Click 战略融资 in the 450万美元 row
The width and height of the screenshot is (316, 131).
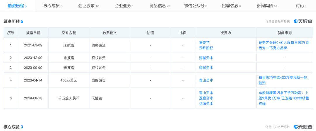coord(99,80)
